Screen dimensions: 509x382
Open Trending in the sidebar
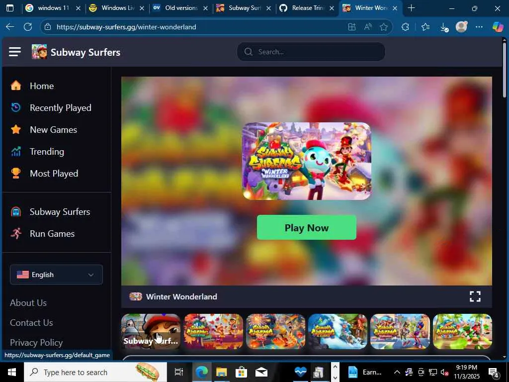click(47, 151)
